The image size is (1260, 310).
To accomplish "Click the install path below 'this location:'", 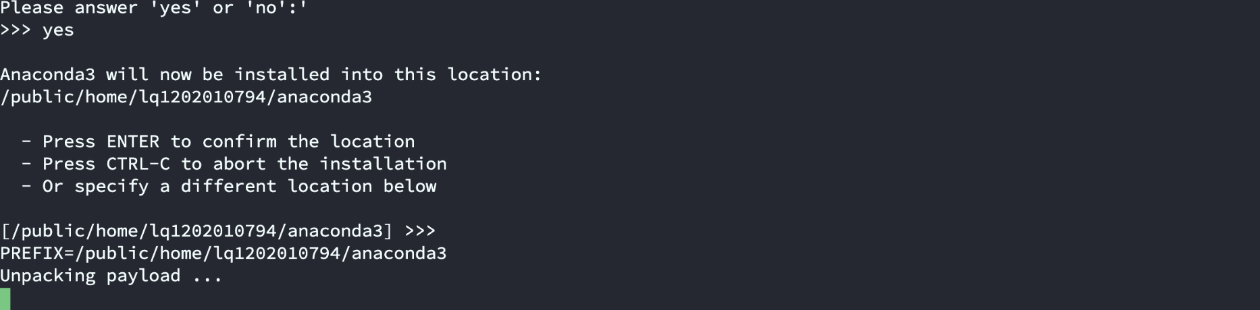I will [186, 97].
